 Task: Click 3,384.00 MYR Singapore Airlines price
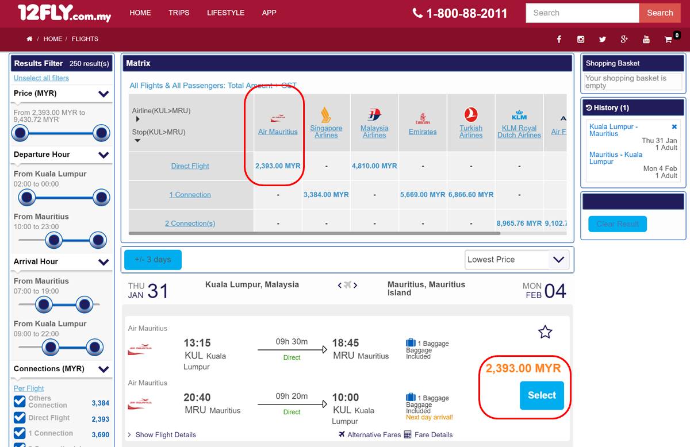(x=326, y=195)
